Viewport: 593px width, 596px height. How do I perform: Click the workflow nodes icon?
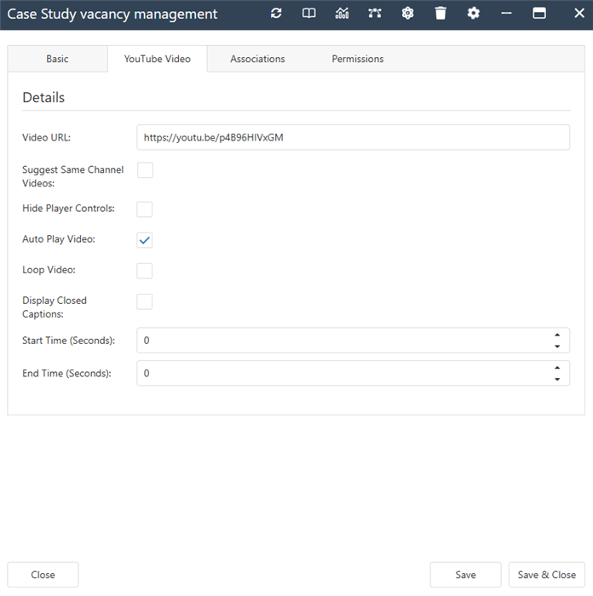point(375,14)
